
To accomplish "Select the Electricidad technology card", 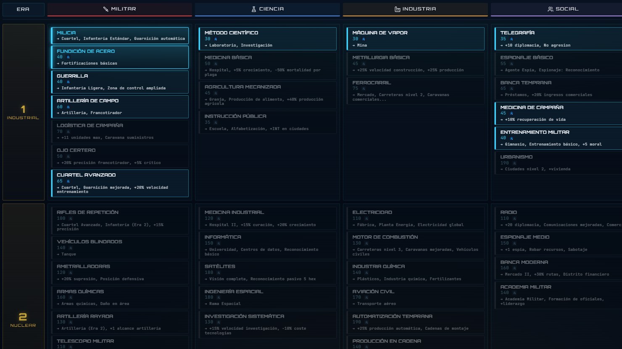I will tap(415, 219).
